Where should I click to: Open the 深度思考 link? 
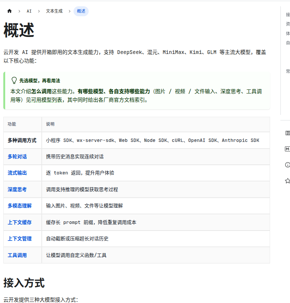(17, 189)
